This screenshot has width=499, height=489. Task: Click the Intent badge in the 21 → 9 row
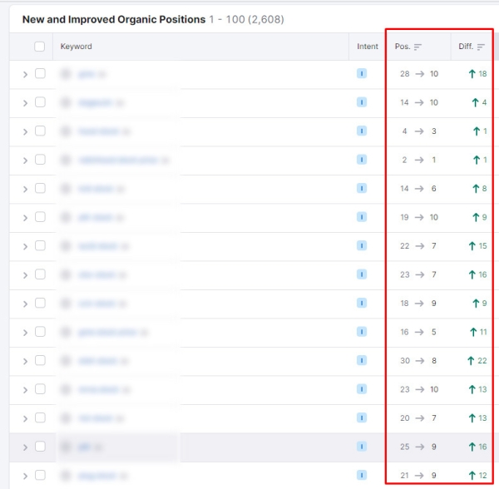(x=362, y=475)
